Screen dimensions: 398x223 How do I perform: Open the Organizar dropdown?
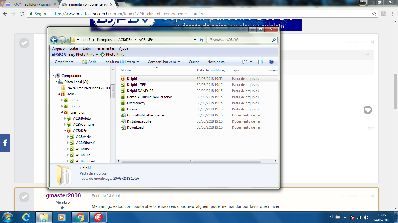point(64,62)
